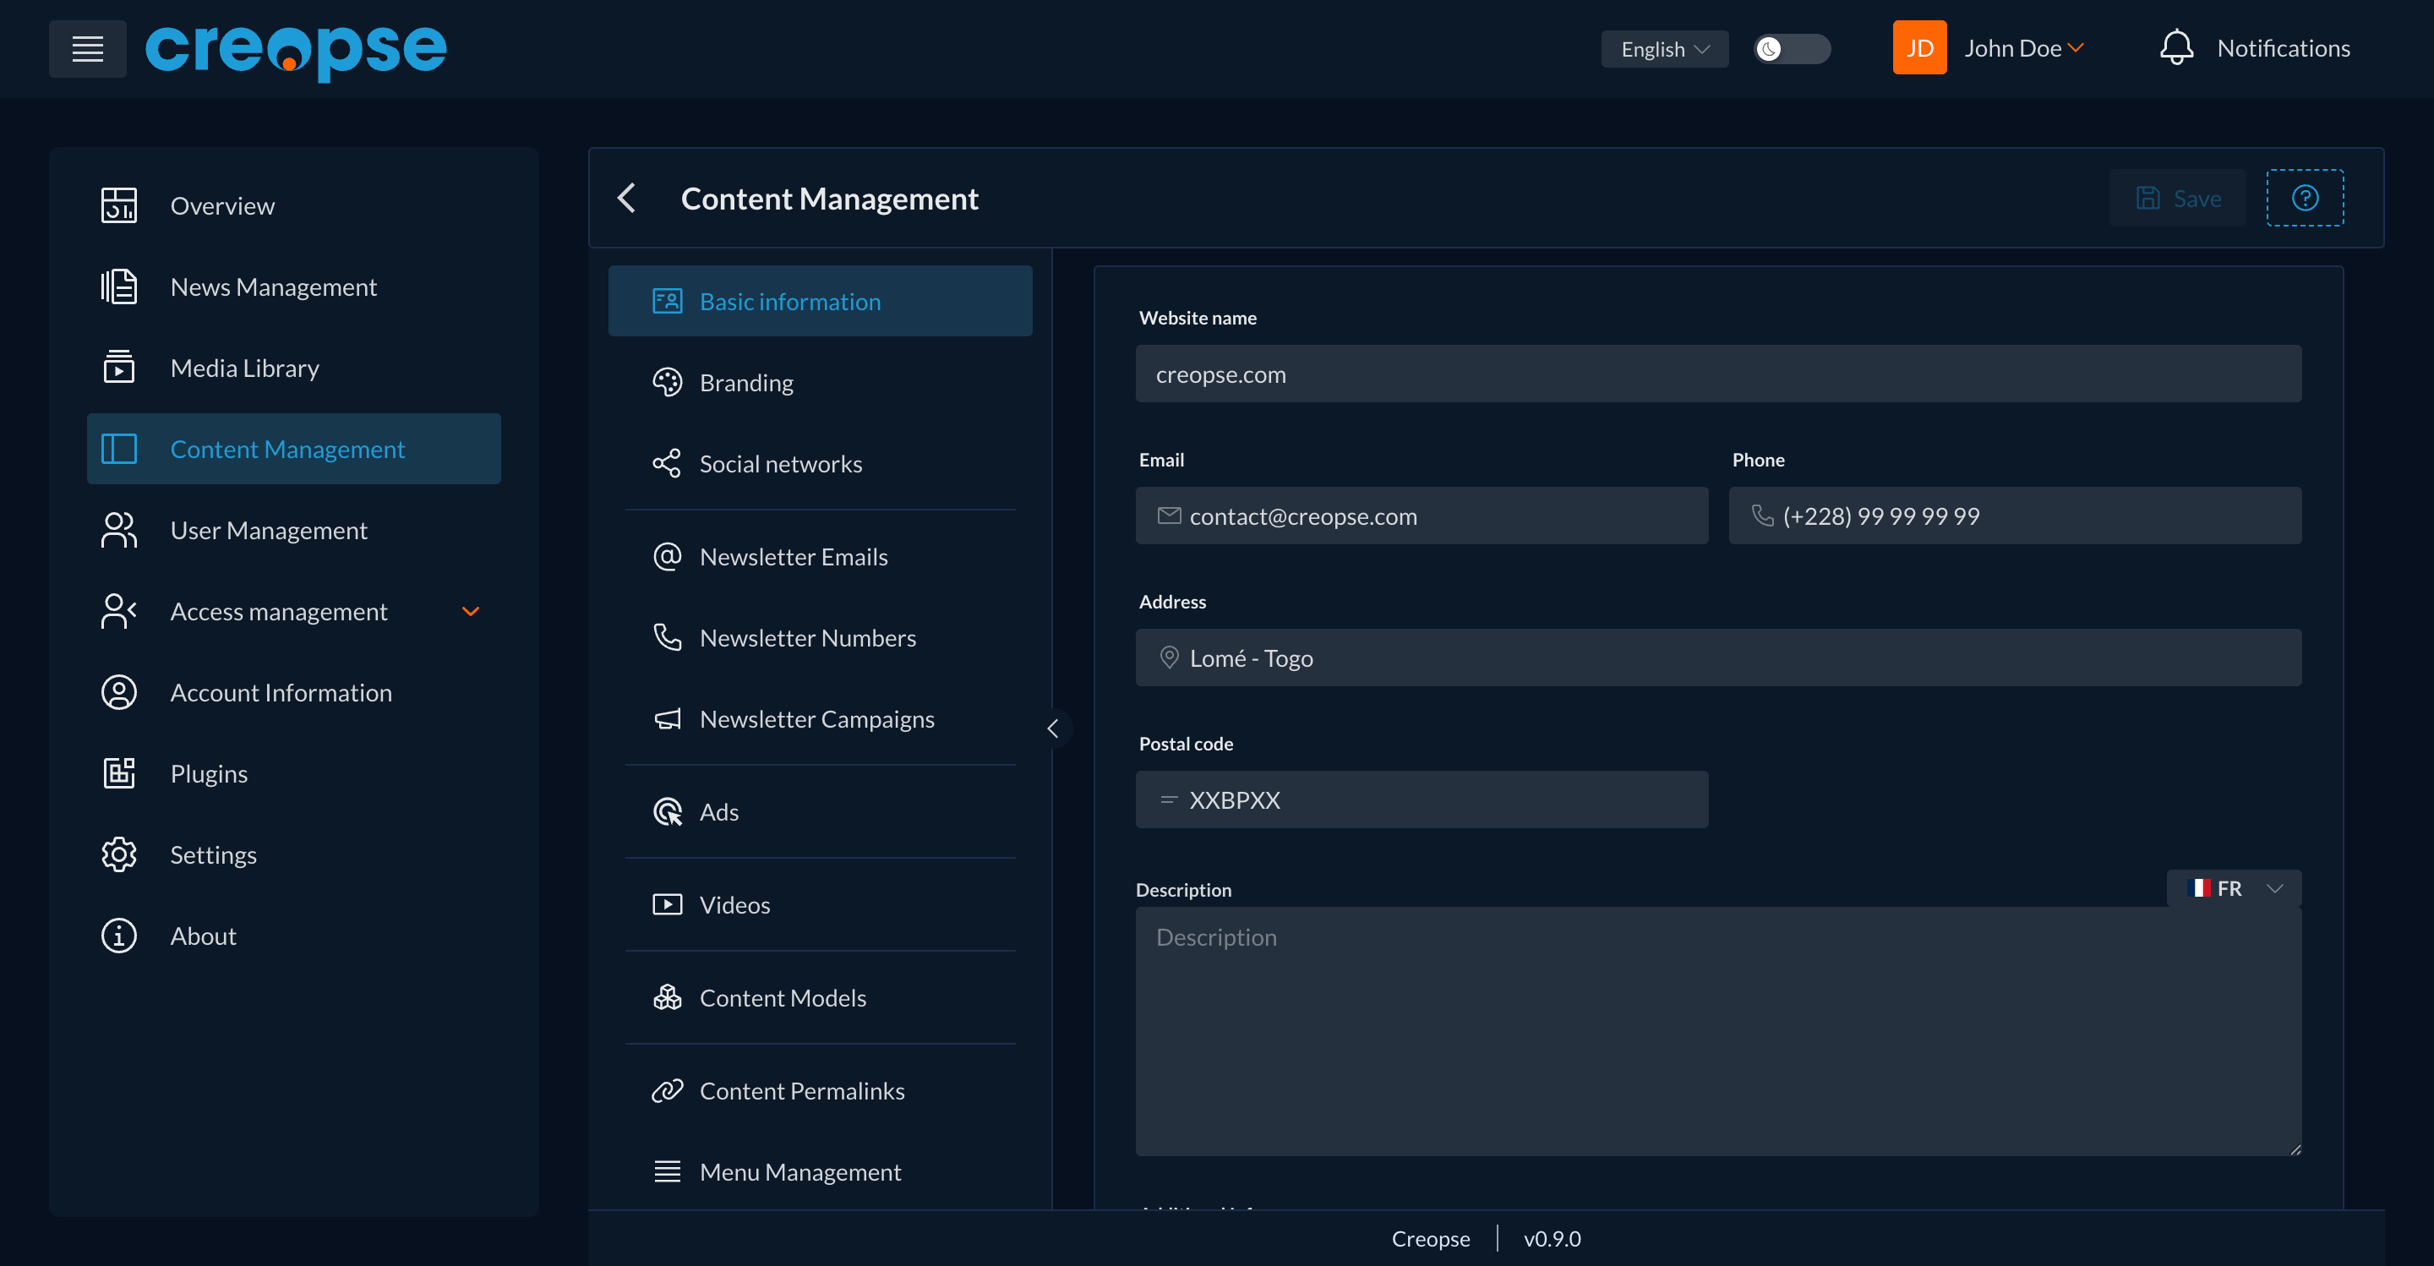Go to Newsletter Numbers
The height and width of the screenshot is (1266, 2434).
(x=820, y=638)
